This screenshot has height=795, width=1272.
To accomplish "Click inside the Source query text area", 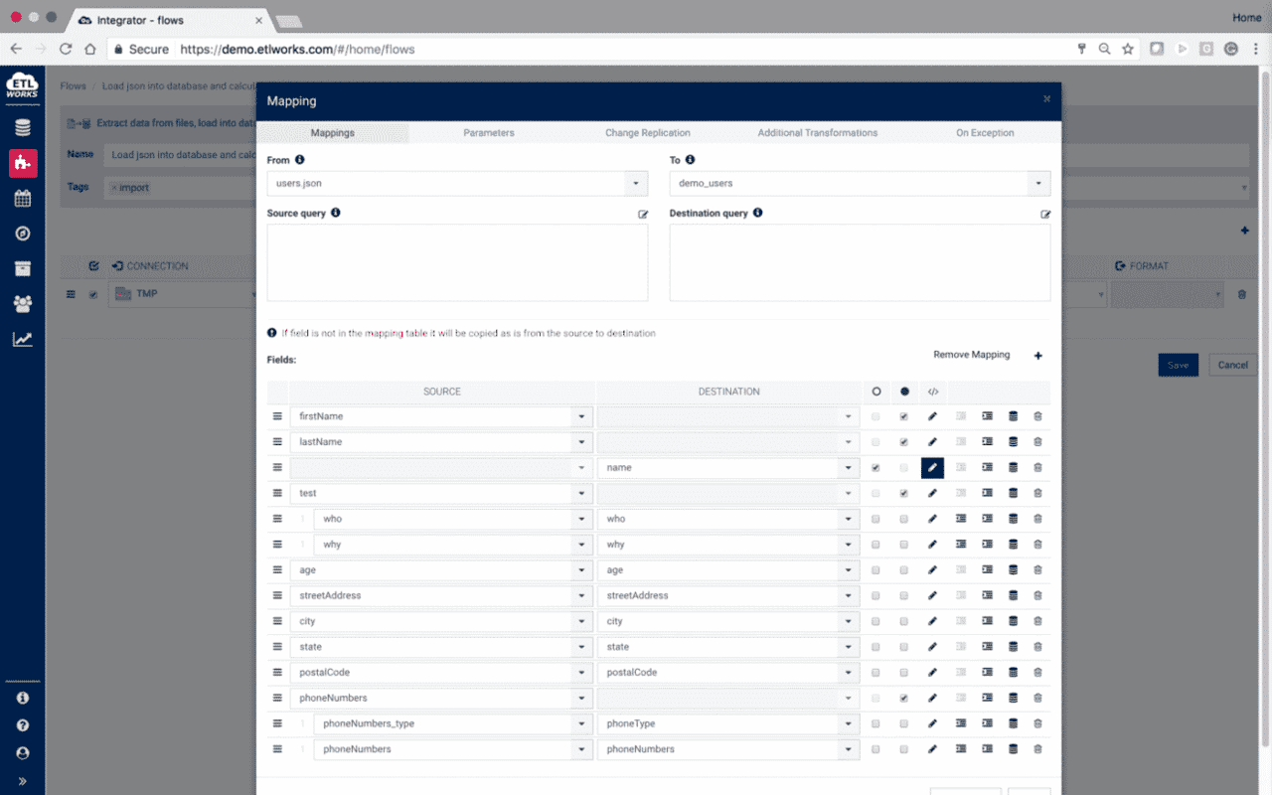I will point(457,262).
